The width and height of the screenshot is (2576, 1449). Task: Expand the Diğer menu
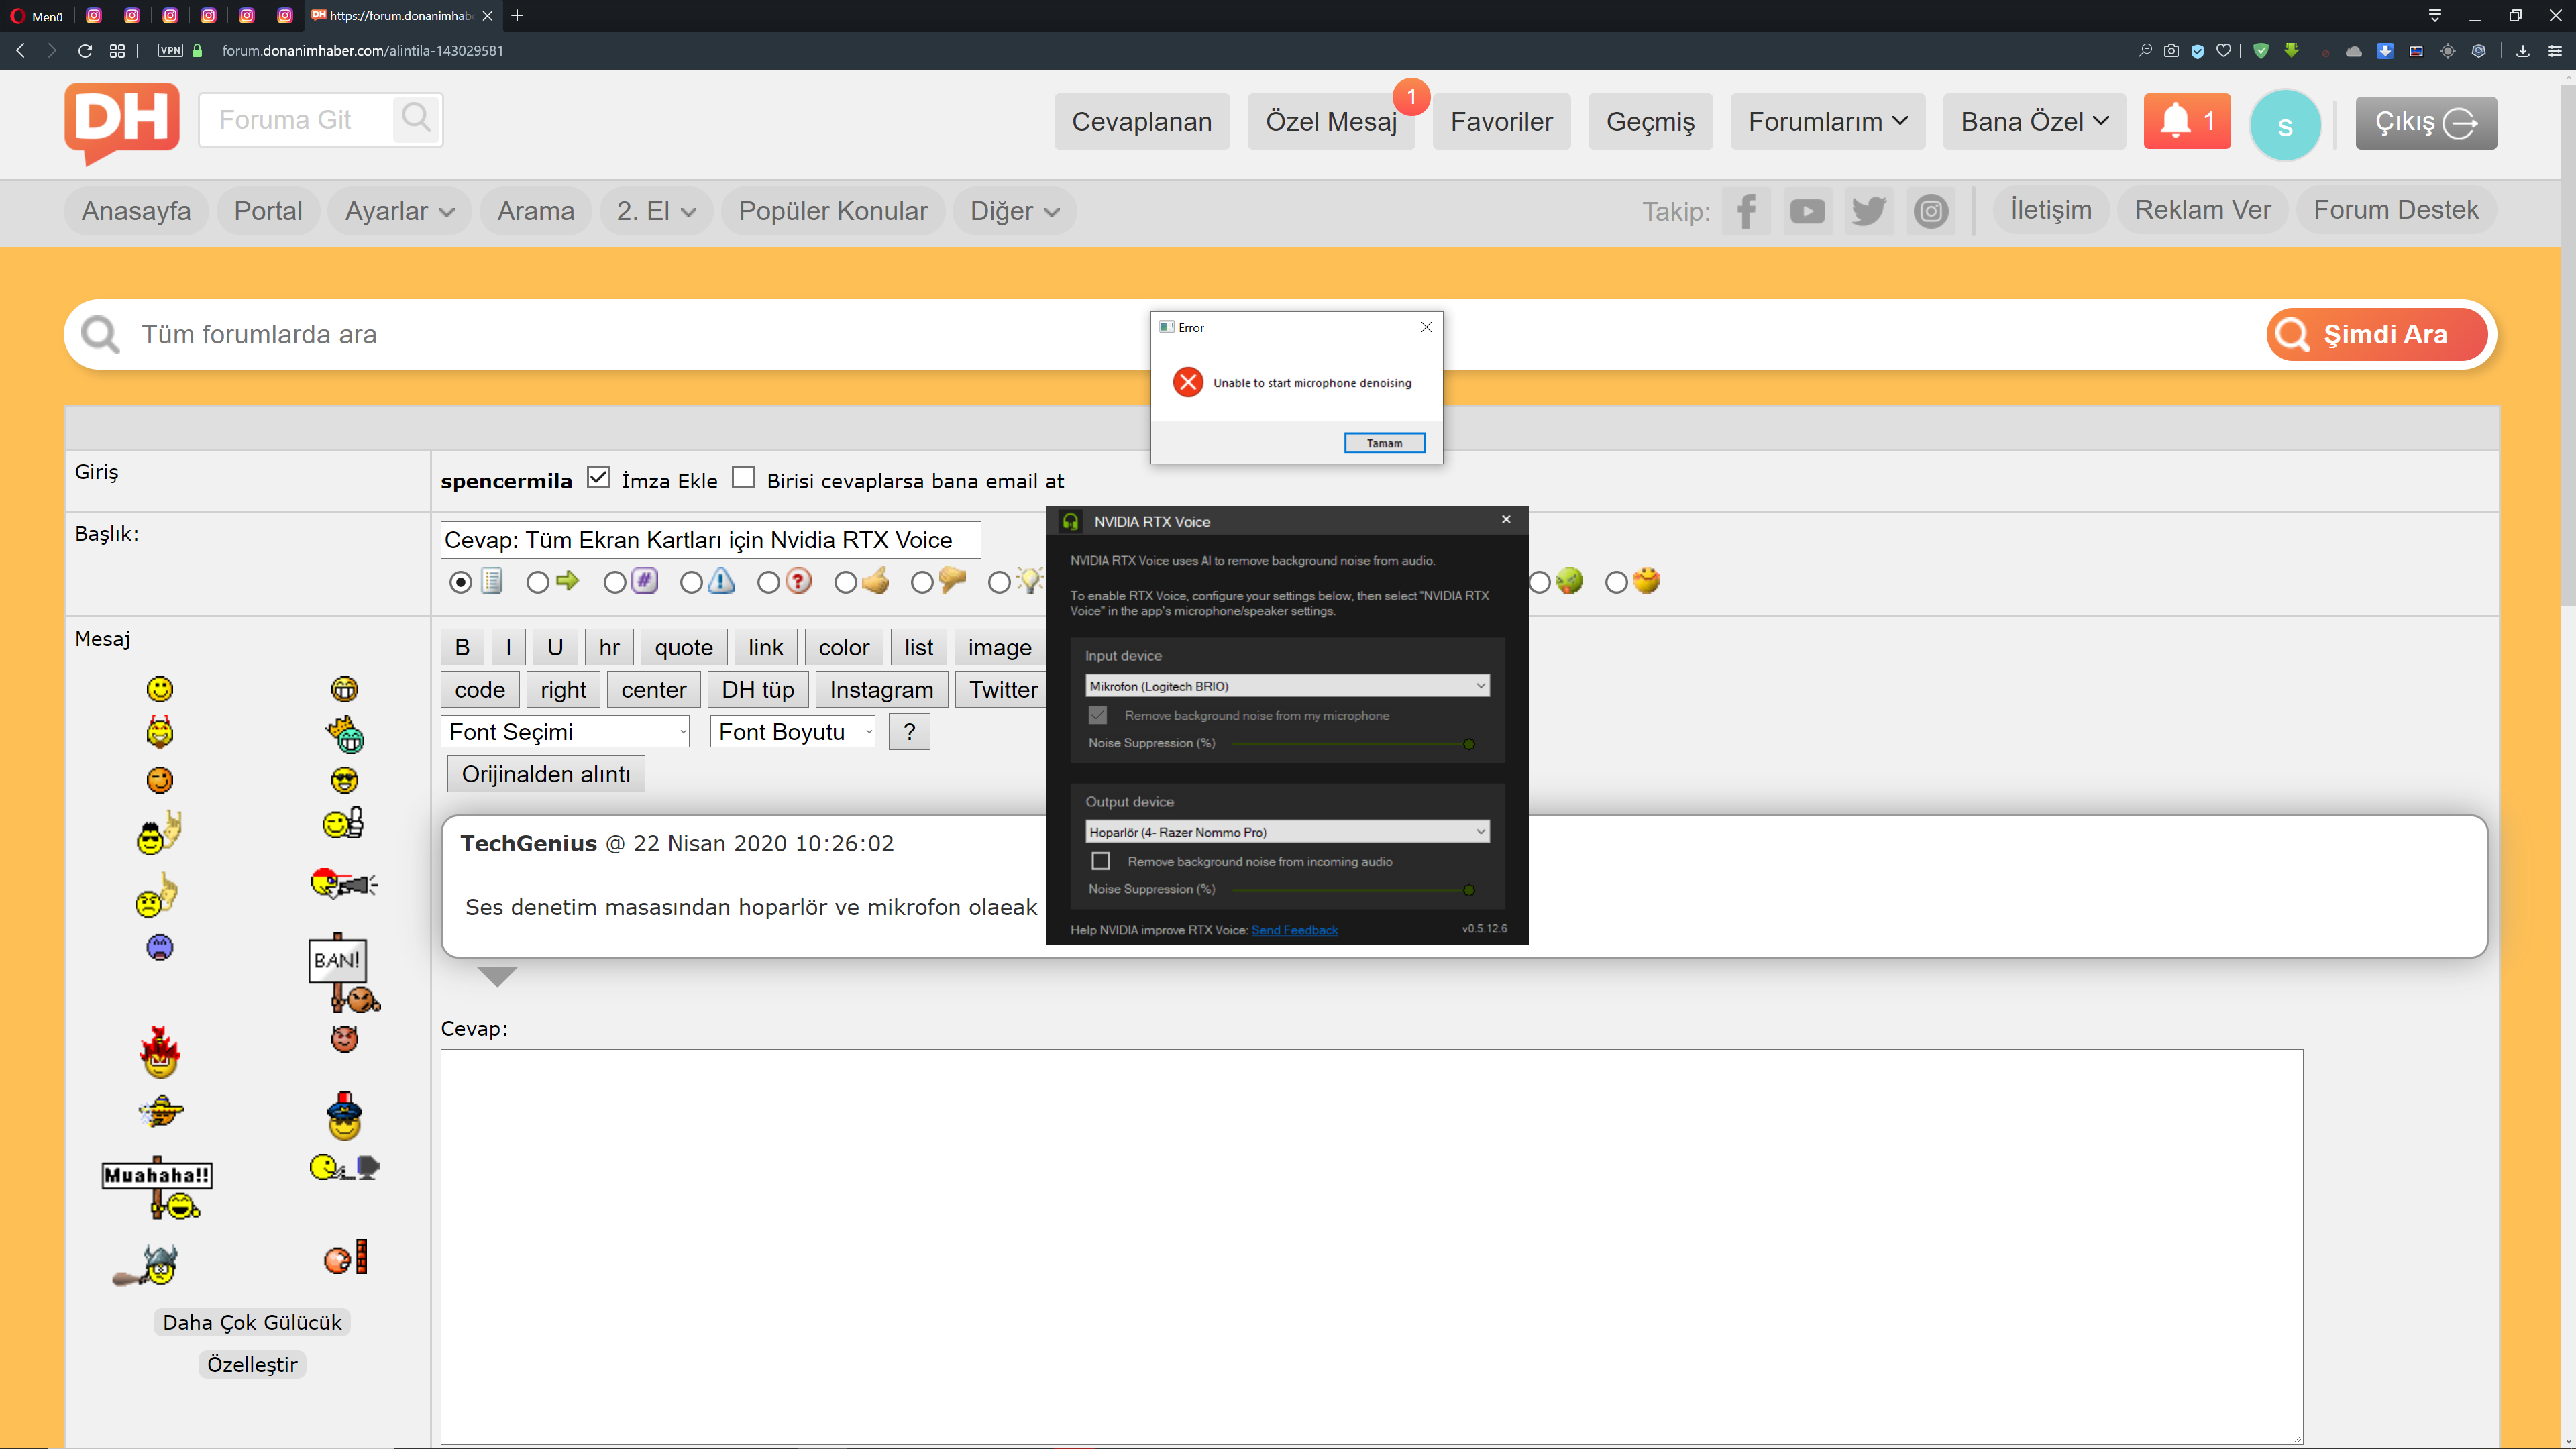tap(1014, 211)
